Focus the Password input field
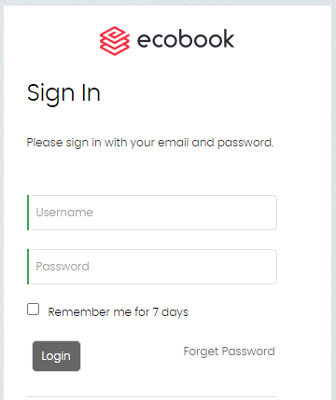Viewport: 336px width, 400px height. tap(153, 267)
